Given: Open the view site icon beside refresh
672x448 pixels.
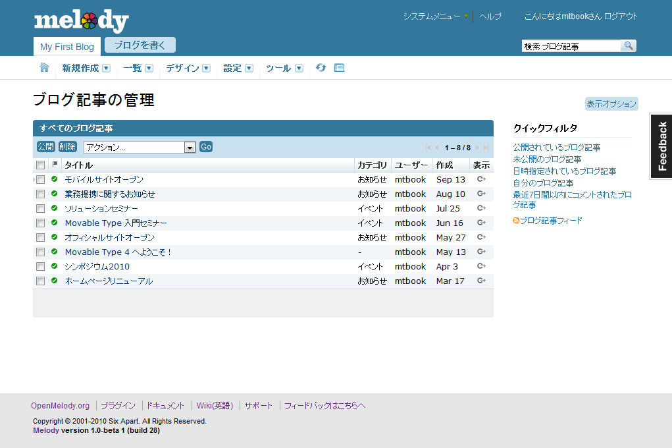Looking at the screenshot, I should (x=340, y=68).
